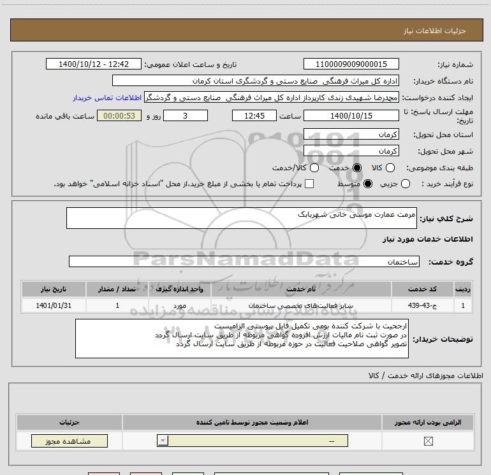Select the کالا/خدمت radio button

tap(314, 168)
